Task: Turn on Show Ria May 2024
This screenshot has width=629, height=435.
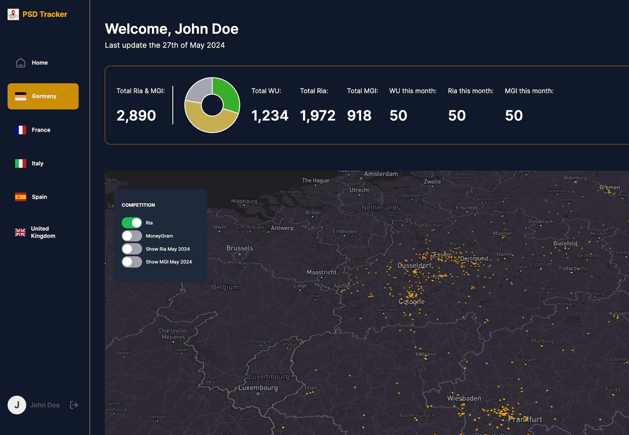Action: (132, 249)
